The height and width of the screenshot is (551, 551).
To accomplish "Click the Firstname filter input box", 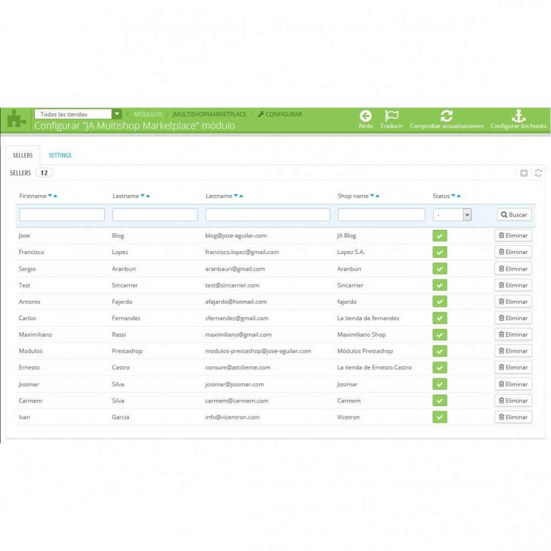I will pos(61,214).
